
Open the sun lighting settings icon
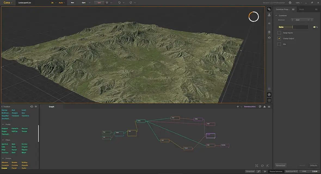coord(269,32)
